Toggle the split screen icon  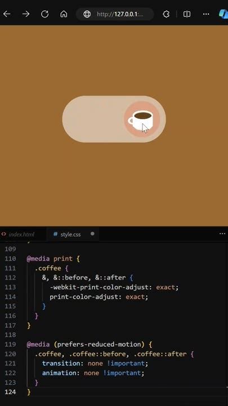[x=187, y=14]
